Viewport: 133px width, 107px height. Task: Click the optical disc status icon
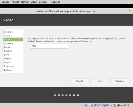click(x=89, y=105)
